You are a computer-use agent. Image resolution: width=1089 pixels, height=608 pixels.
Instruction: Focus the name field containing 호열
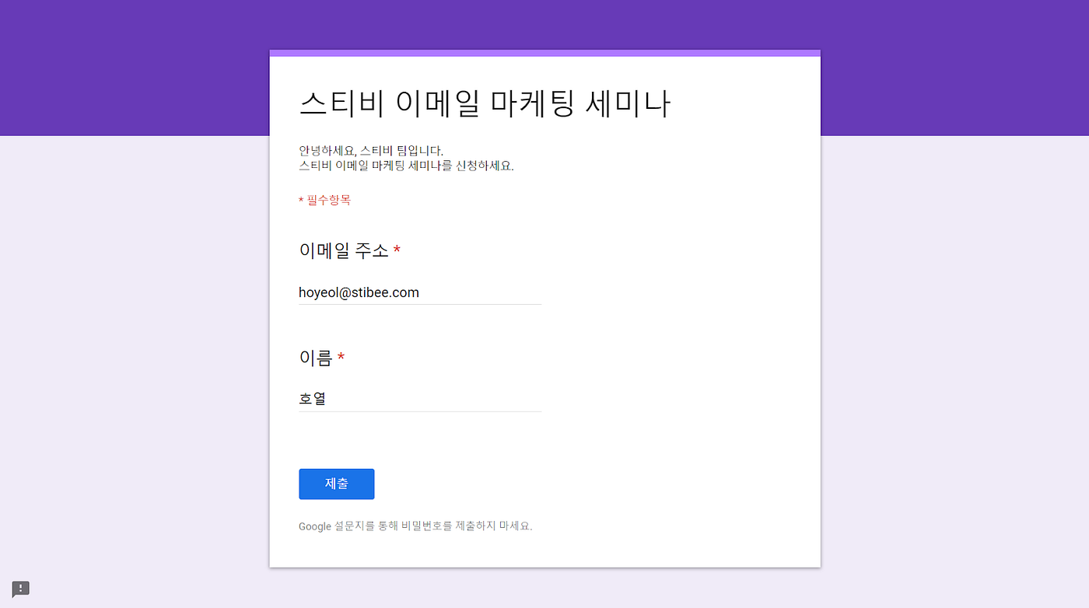(x=420, y=400)
